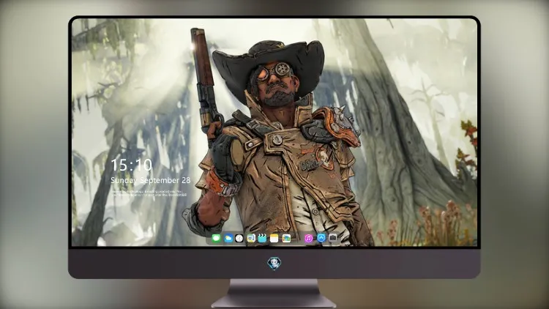Image resolution: width=549 pixels, height=309 pixels.
Task: Open the Weather app in the dock
Action: (x=228, y=239)
